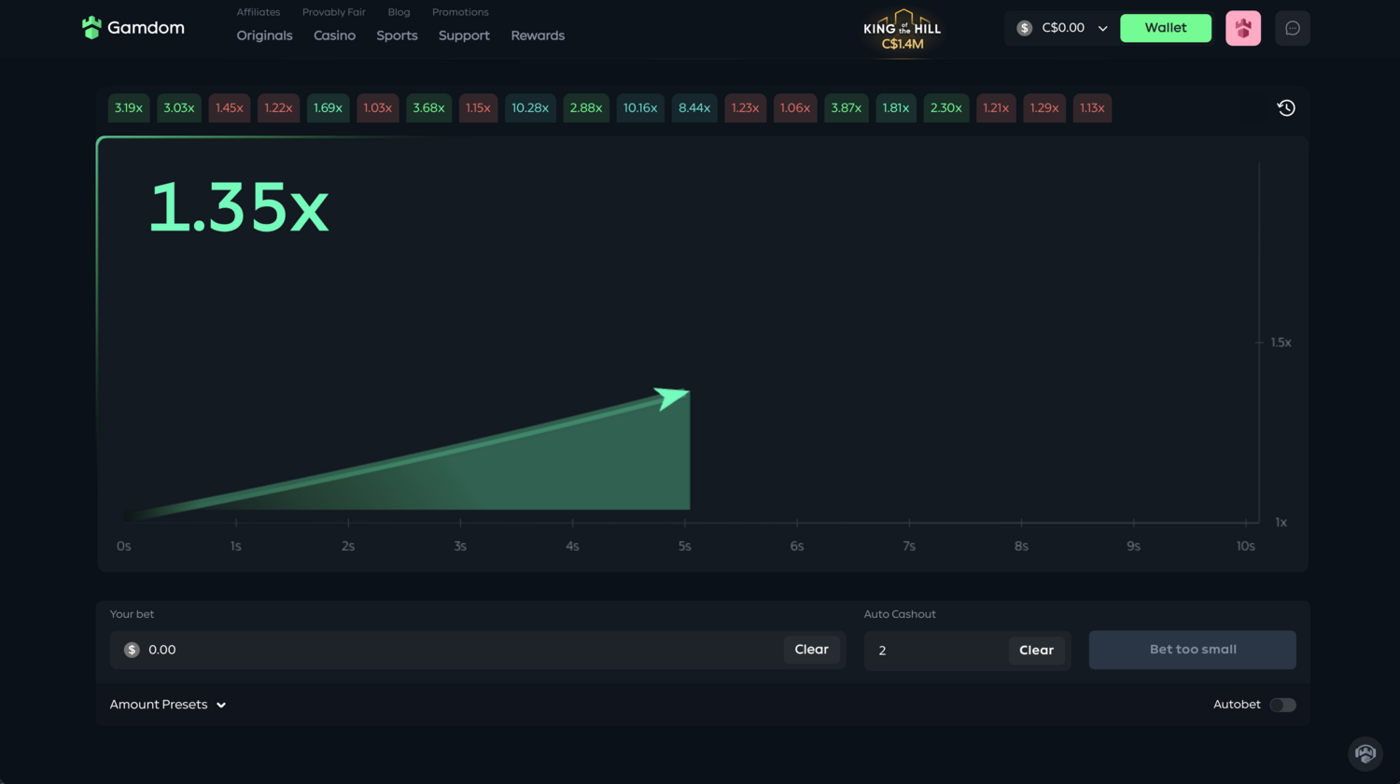This screenshot has width=1400, height=784.
Task: Open the King of the Hill banner
Action: pos(902,31)
